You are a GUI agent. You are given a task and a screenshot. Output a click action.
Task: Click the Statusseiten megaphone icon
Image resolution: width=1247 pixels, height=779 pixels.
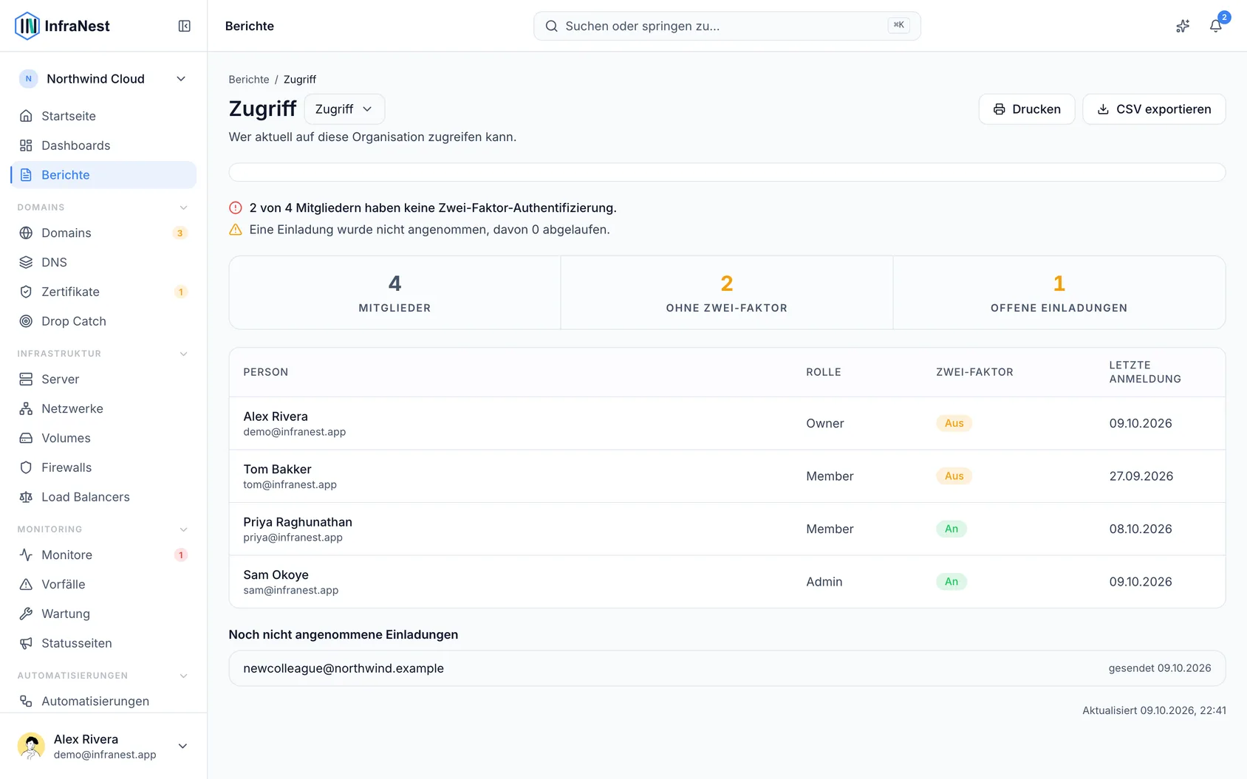26,643
